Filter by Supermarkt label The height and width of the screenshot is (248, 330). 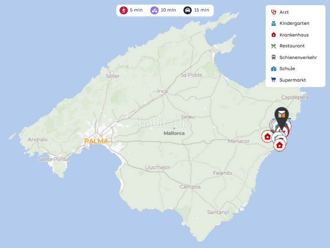tap(292, 80)
